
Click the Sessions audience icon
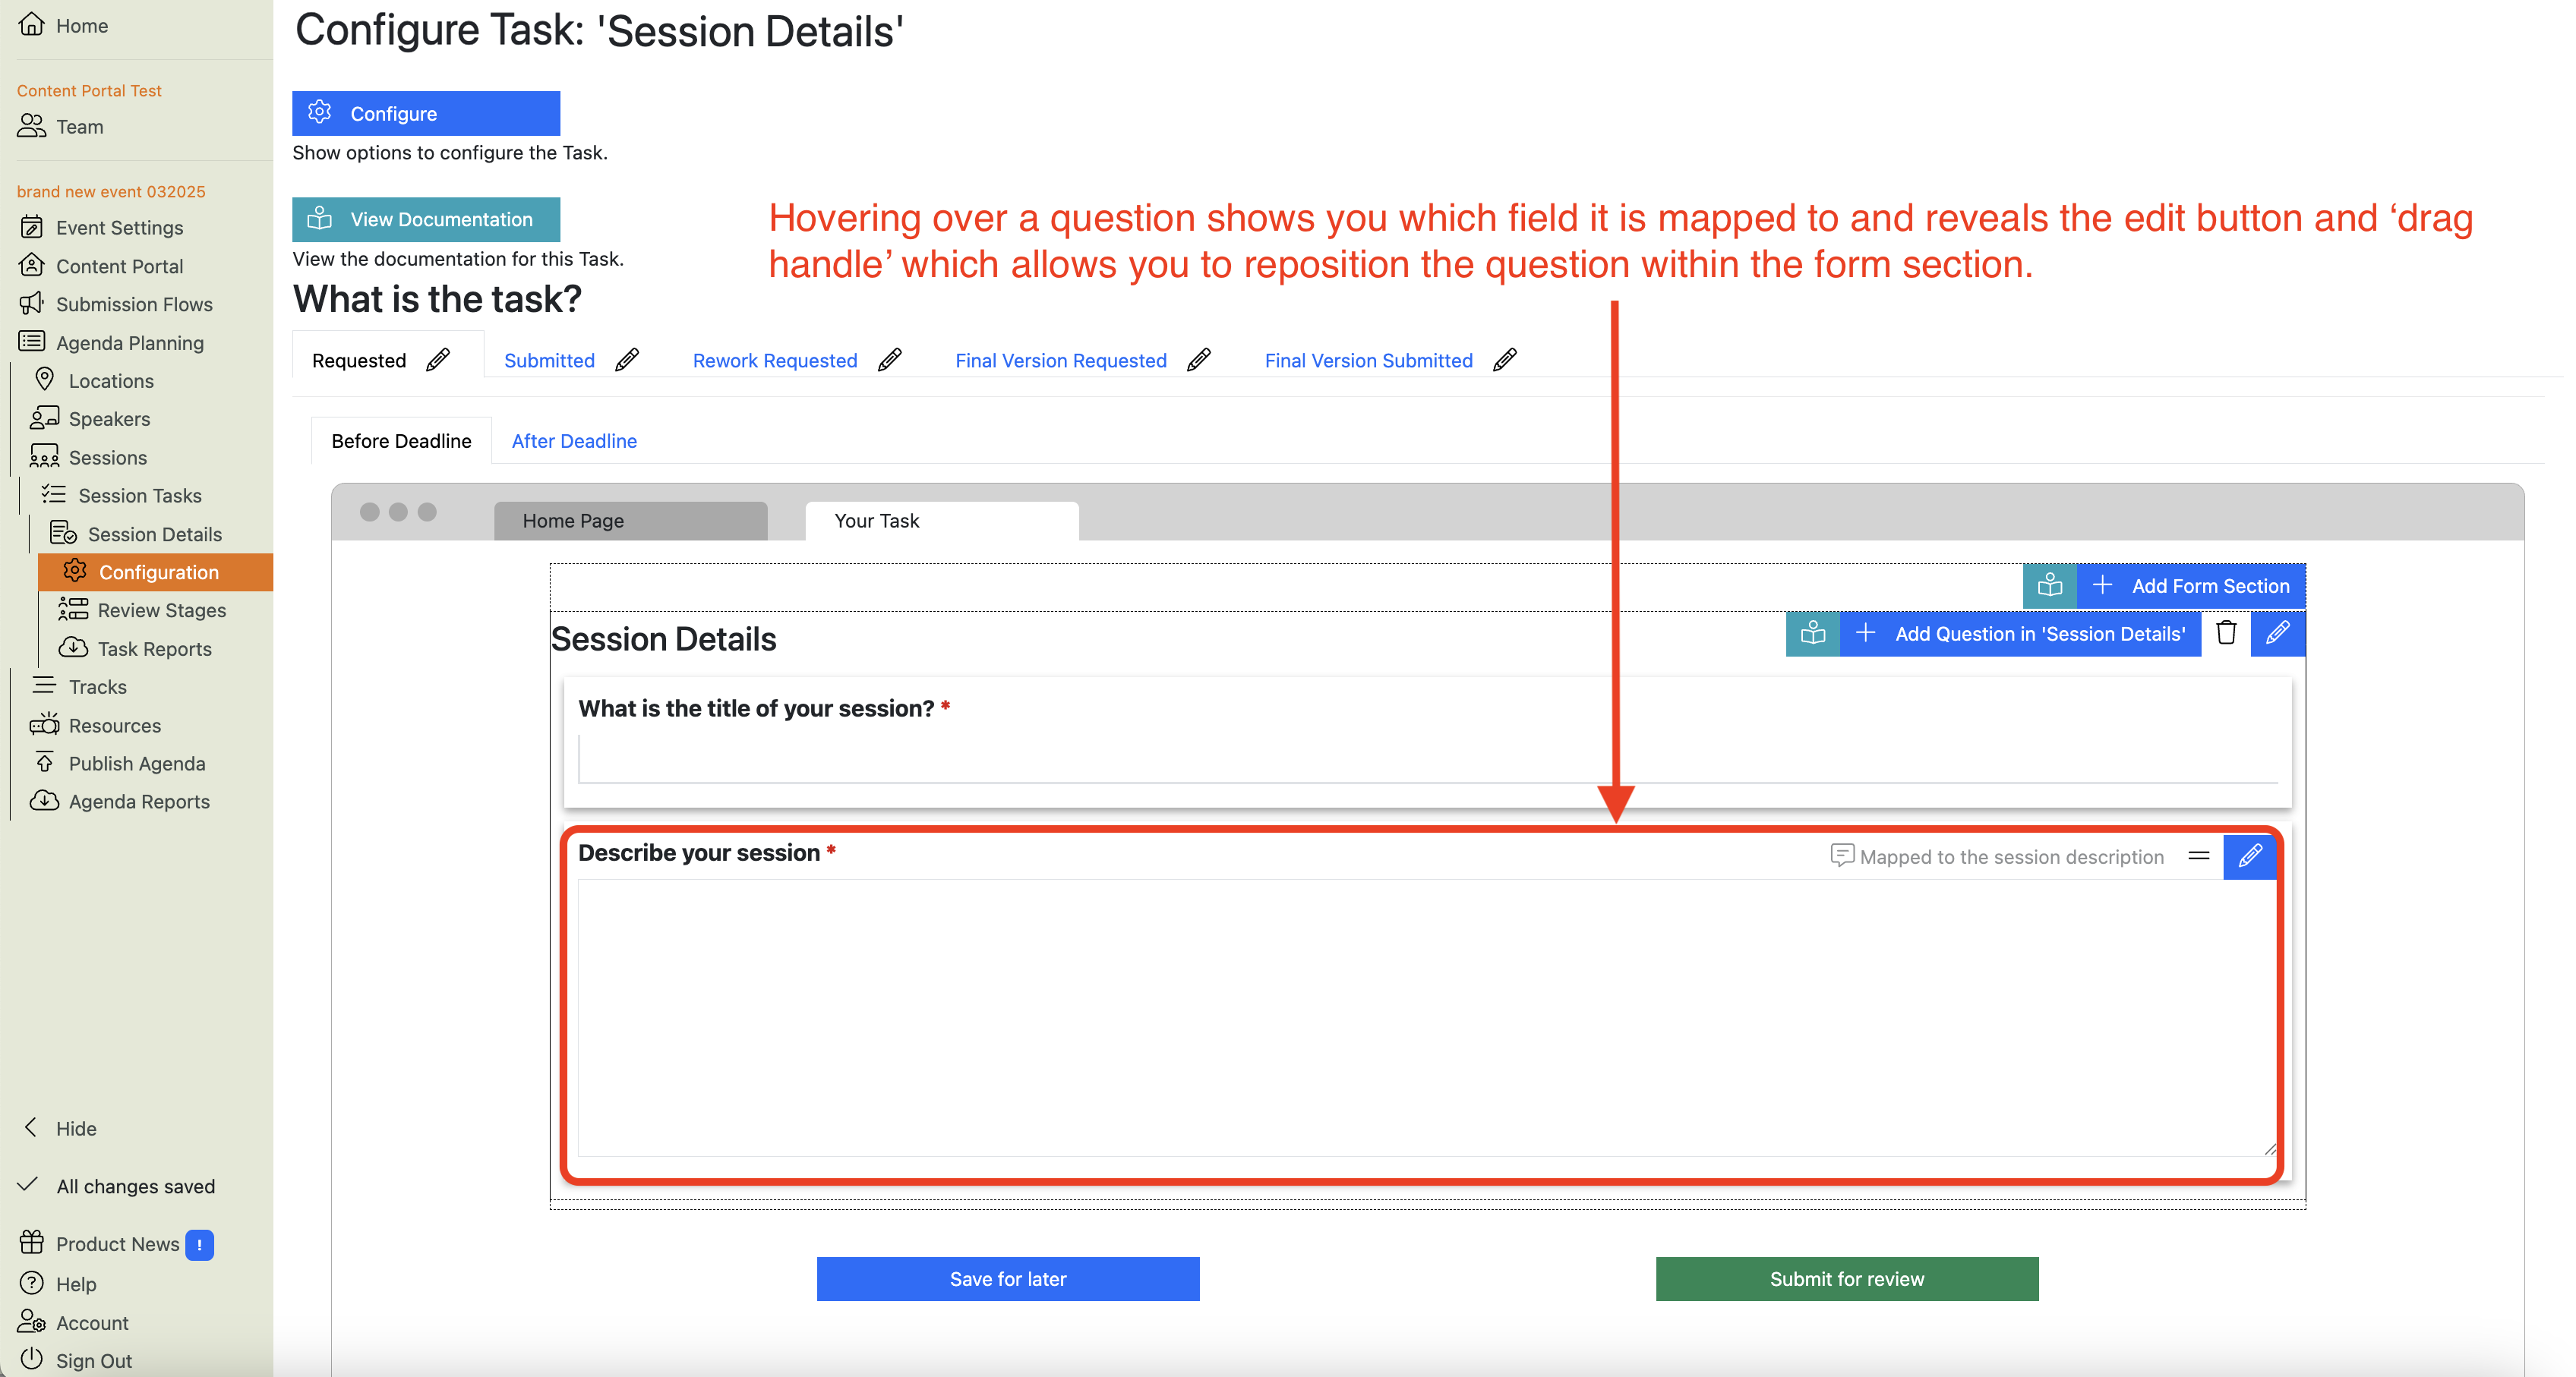point(44,457)
